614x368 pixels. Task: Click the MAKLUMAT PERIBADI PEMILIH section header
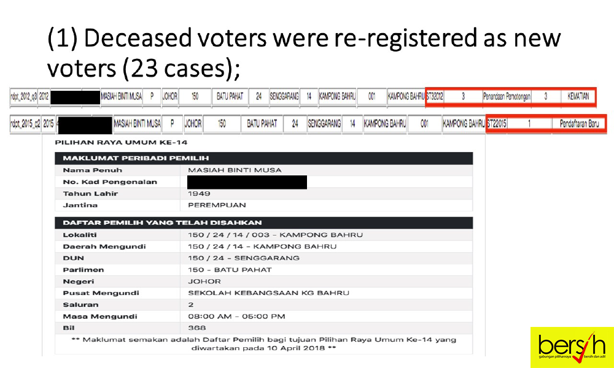click(263, 158)
